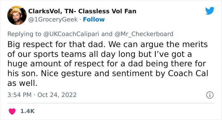Click the "Coach Cal" words in tweet
The width and height of the screenshot is (222, 120).
tap(188, 73)
